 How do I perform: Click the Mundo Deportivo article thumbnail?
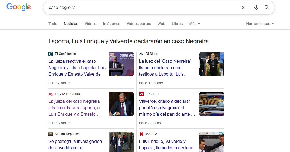click(x=121, y=142)
